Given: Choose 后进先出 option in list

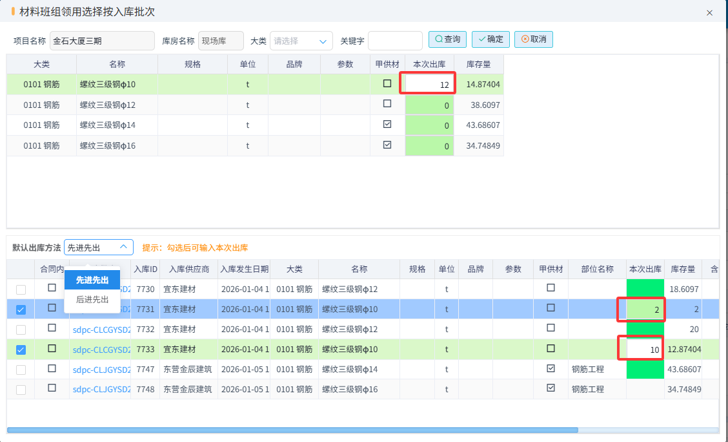Looking at the screenshot, I should pyautogui.click(x=92, y=300).
